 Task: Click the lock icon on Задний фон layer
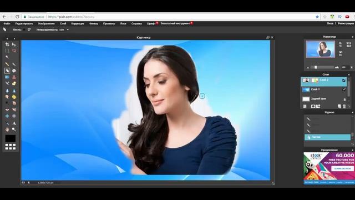click(344, 99)
